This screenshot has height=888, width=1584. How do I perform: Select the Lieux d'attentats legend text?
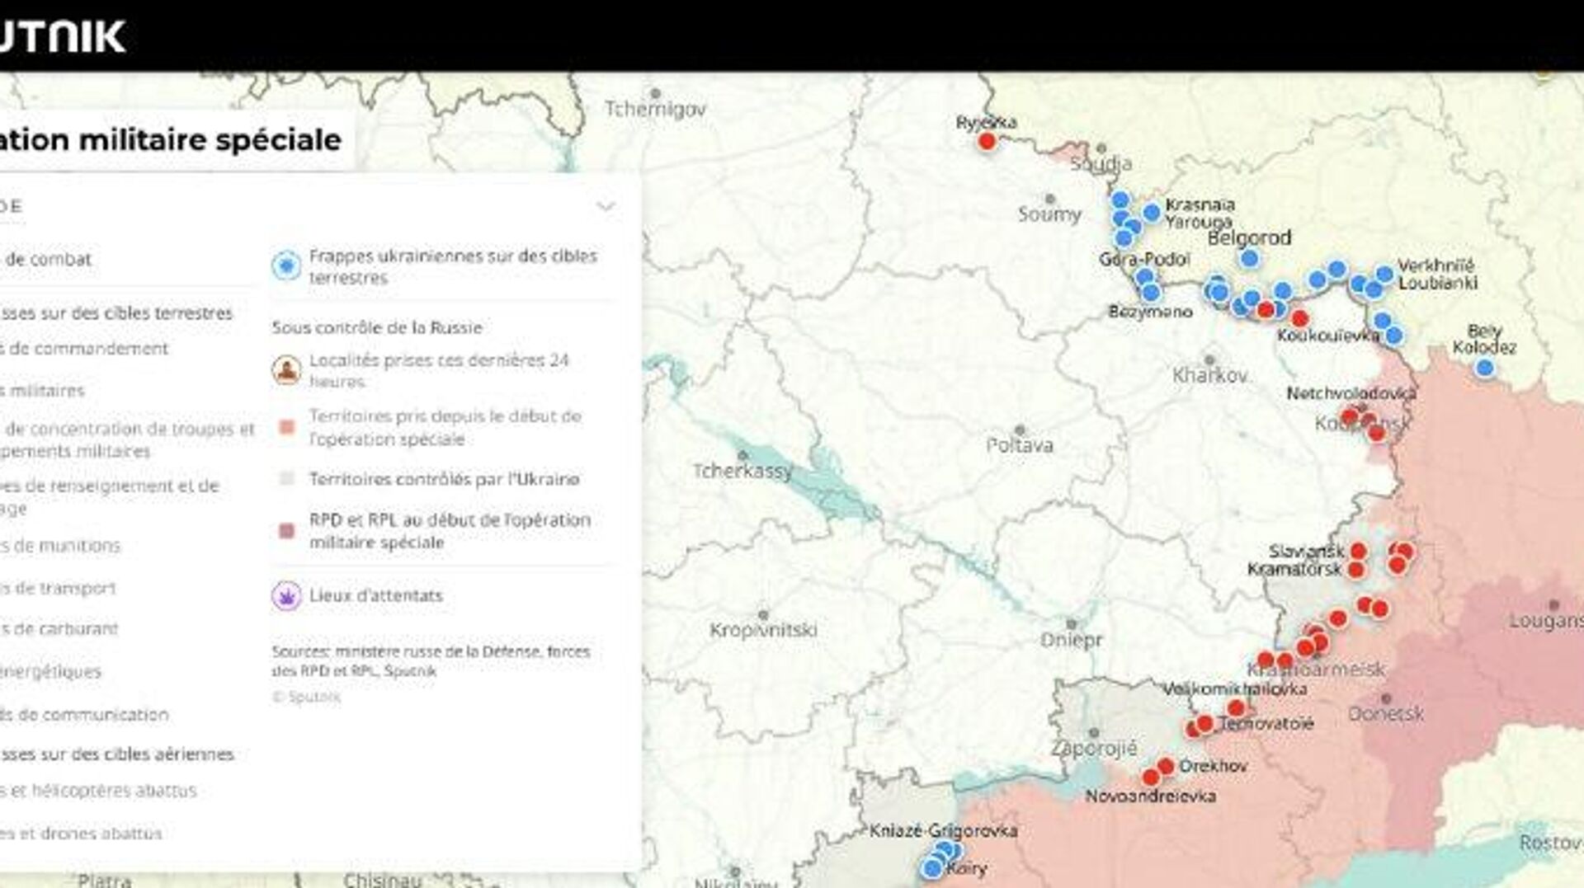click(x=375, y=595)
